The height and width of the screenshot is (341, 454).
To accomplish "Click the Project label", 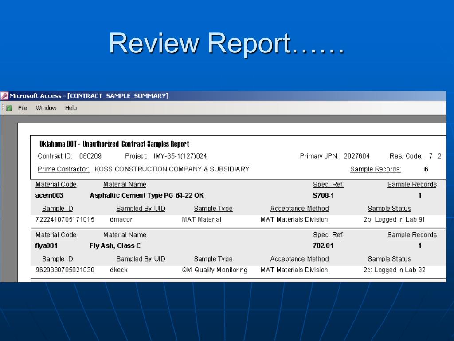I will pyautogui.click(x=136, y=156).
